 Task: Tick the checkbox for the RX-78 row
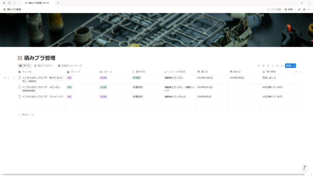[14, 78]
